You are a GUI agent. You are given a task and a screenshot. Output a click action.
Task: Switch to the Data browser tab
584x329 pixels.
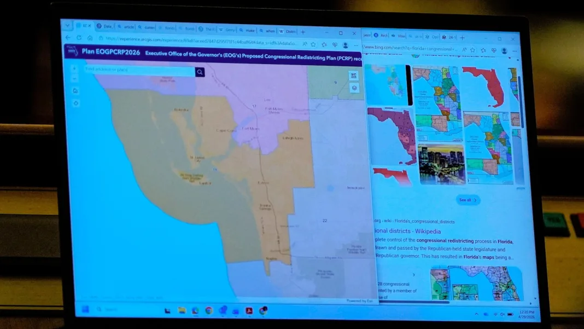click(105, 26)
